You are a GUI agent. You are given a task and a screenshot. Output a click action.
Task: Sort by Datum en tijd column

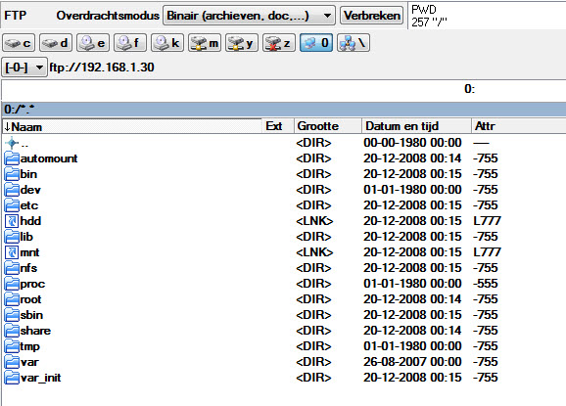(416, 126)
